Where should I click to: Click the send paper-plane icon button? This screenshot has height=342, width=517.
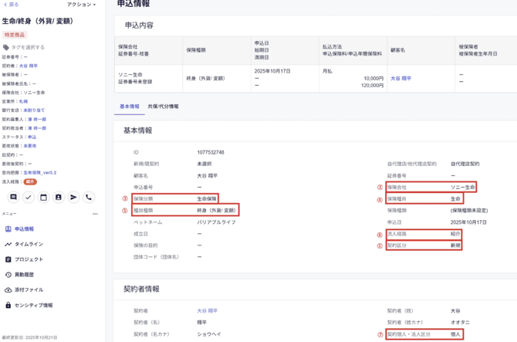point(74,198)
